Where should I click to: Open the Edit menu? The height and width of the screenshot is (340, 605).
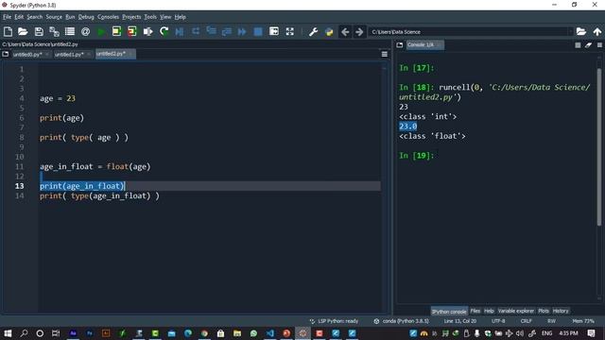point(19,17)
